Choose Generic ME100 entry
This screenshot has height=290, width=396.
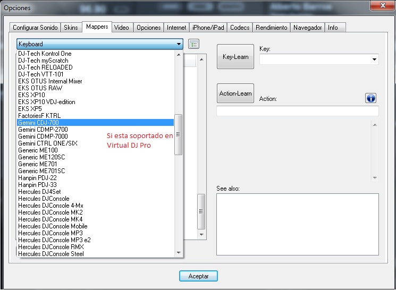pos(96,150)
